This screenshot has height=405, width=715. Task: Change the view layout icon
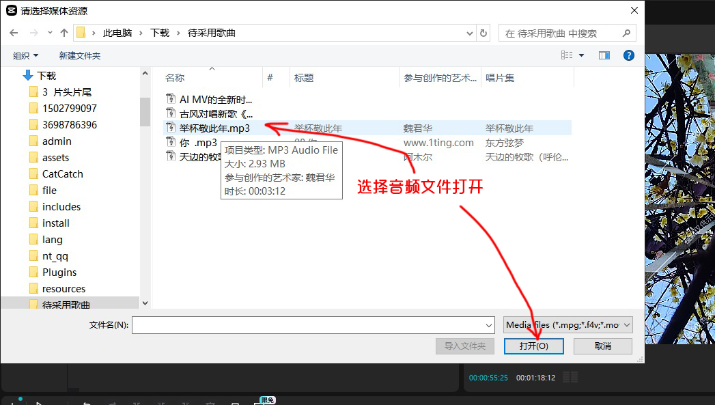[x=567, y=55]
